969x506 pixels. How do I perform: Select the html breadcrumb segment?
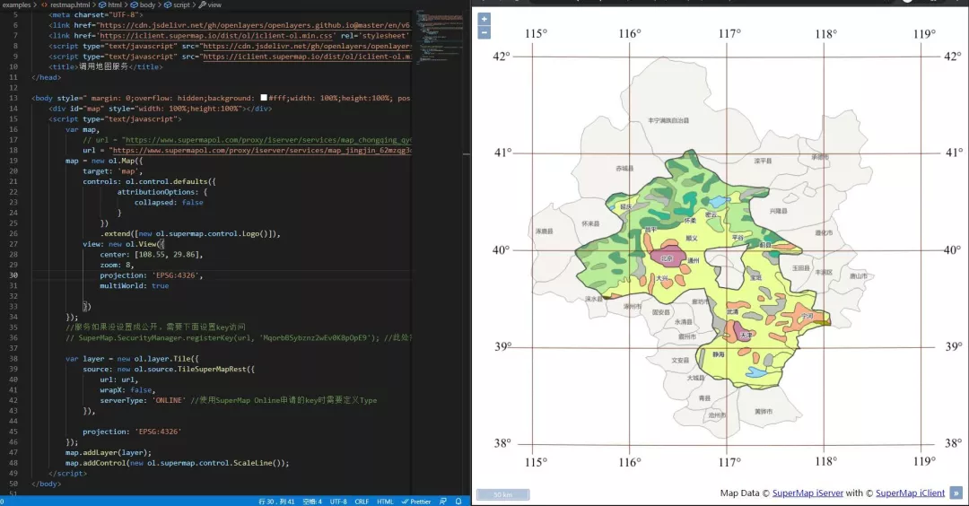tap(111, 4)
